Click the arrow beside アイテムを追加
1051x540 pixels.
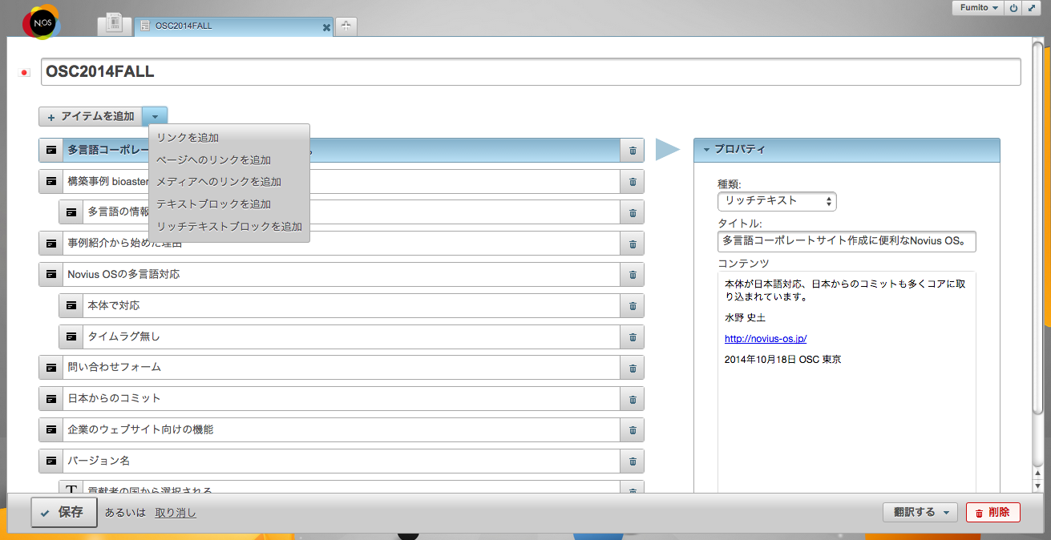[x=155, y=116]
